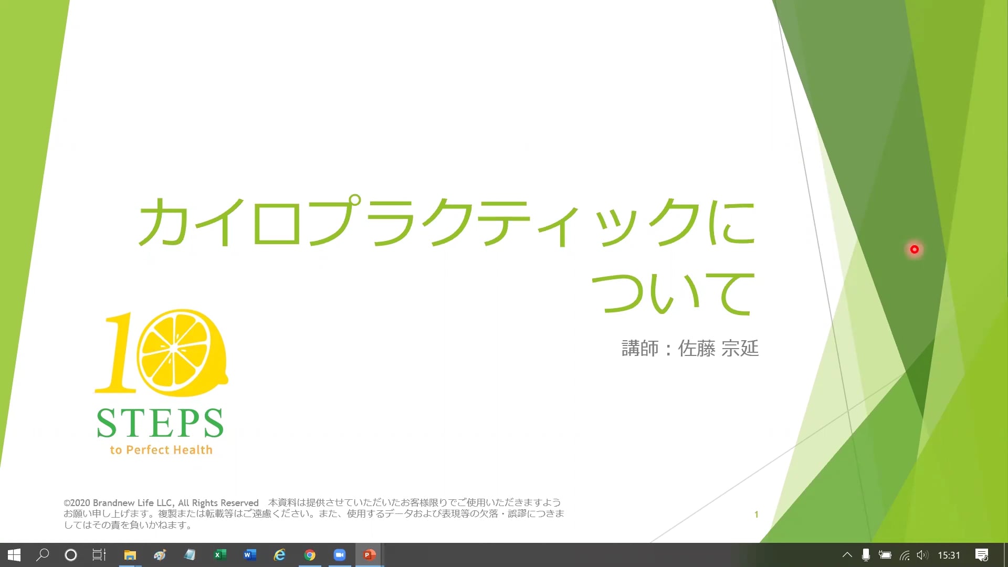Click the to Perfect Health tagline
The image size is (1008, 567).
point(161,450)
